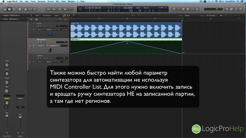Expand automation lanes disclosure on GM Device 1
Viewport: 246px width, 138px height.
pos(33,46)
